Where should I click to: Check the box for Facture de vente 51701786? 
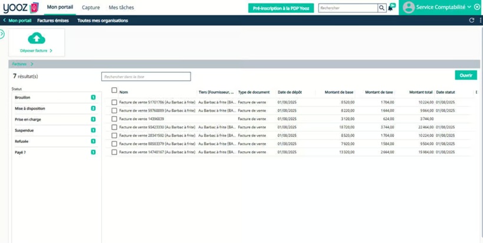114,102
